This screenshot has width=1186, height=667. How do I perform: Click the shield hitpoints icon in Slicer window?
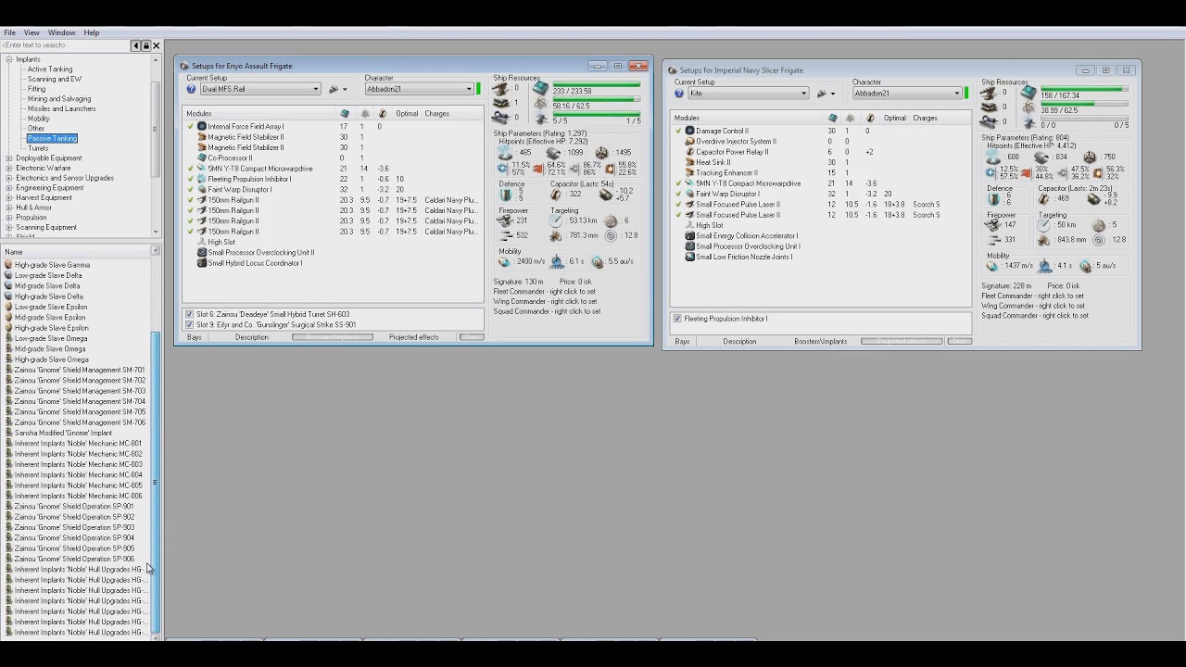994,157
